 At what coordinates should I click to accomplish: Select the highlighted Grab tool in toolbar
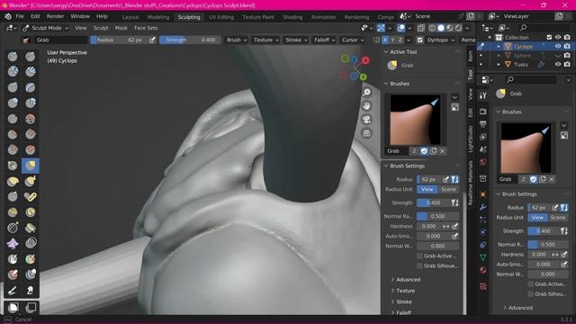coord(30,166)
